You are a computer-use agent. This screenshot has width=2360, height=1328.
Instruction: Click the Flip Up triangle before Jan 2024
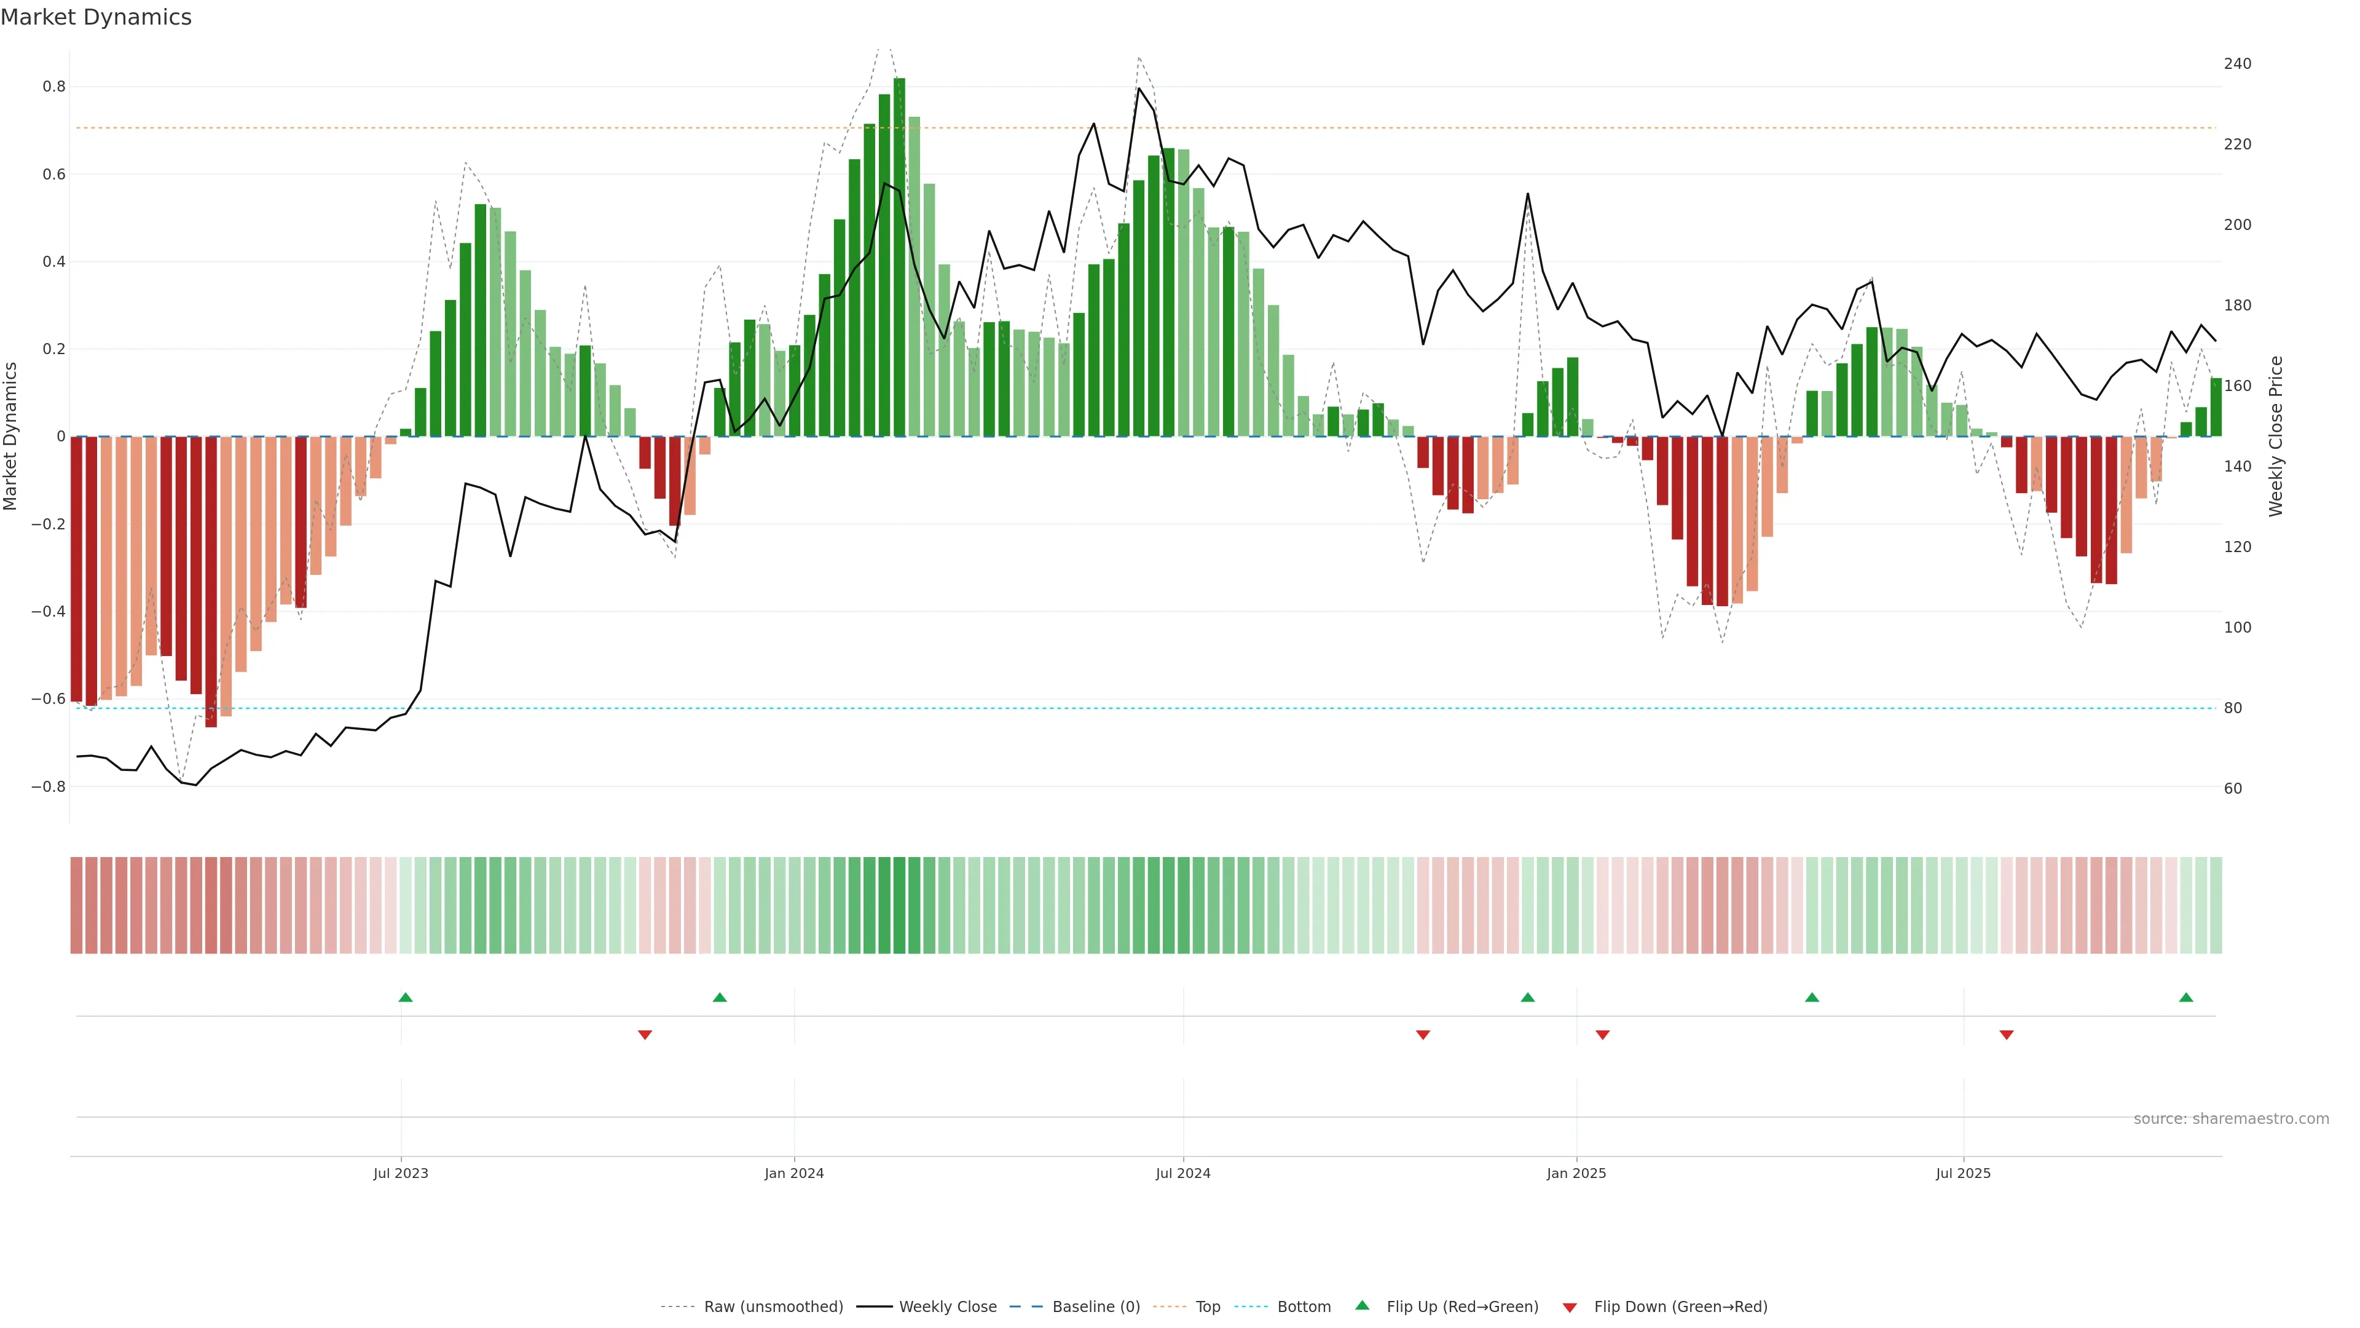719,997
